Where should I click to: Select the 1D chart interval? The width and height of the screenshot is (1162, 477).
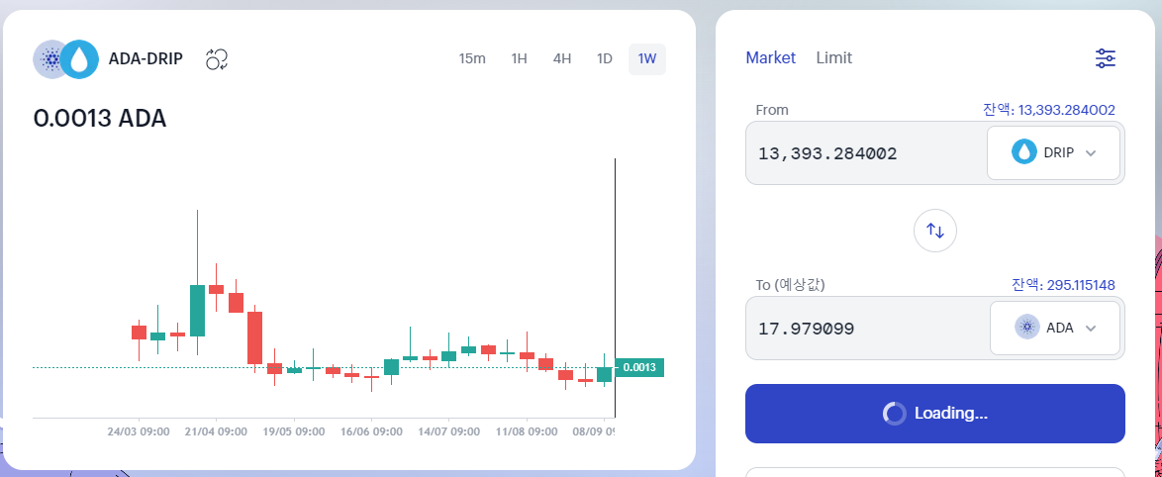point(605,58)
